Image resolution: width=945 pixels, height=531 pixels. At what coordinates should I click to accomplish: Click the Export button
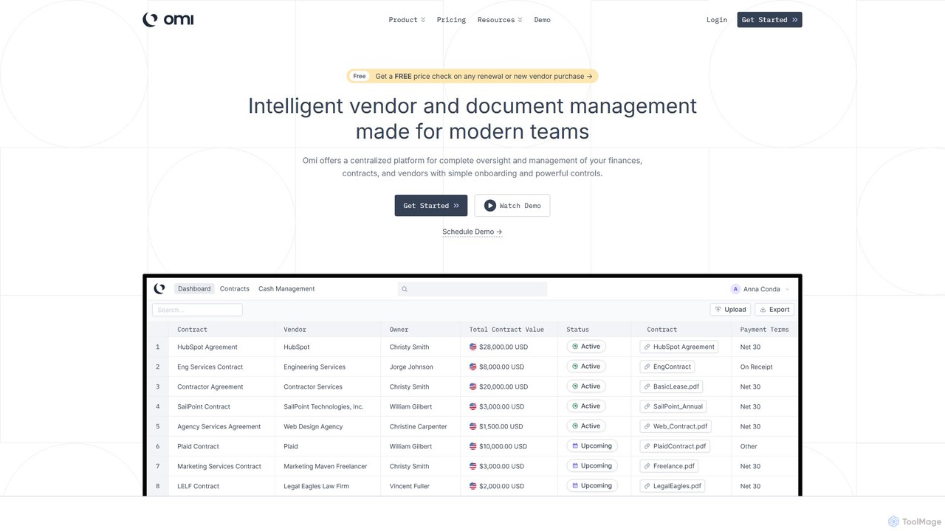(x=774, y=310)
